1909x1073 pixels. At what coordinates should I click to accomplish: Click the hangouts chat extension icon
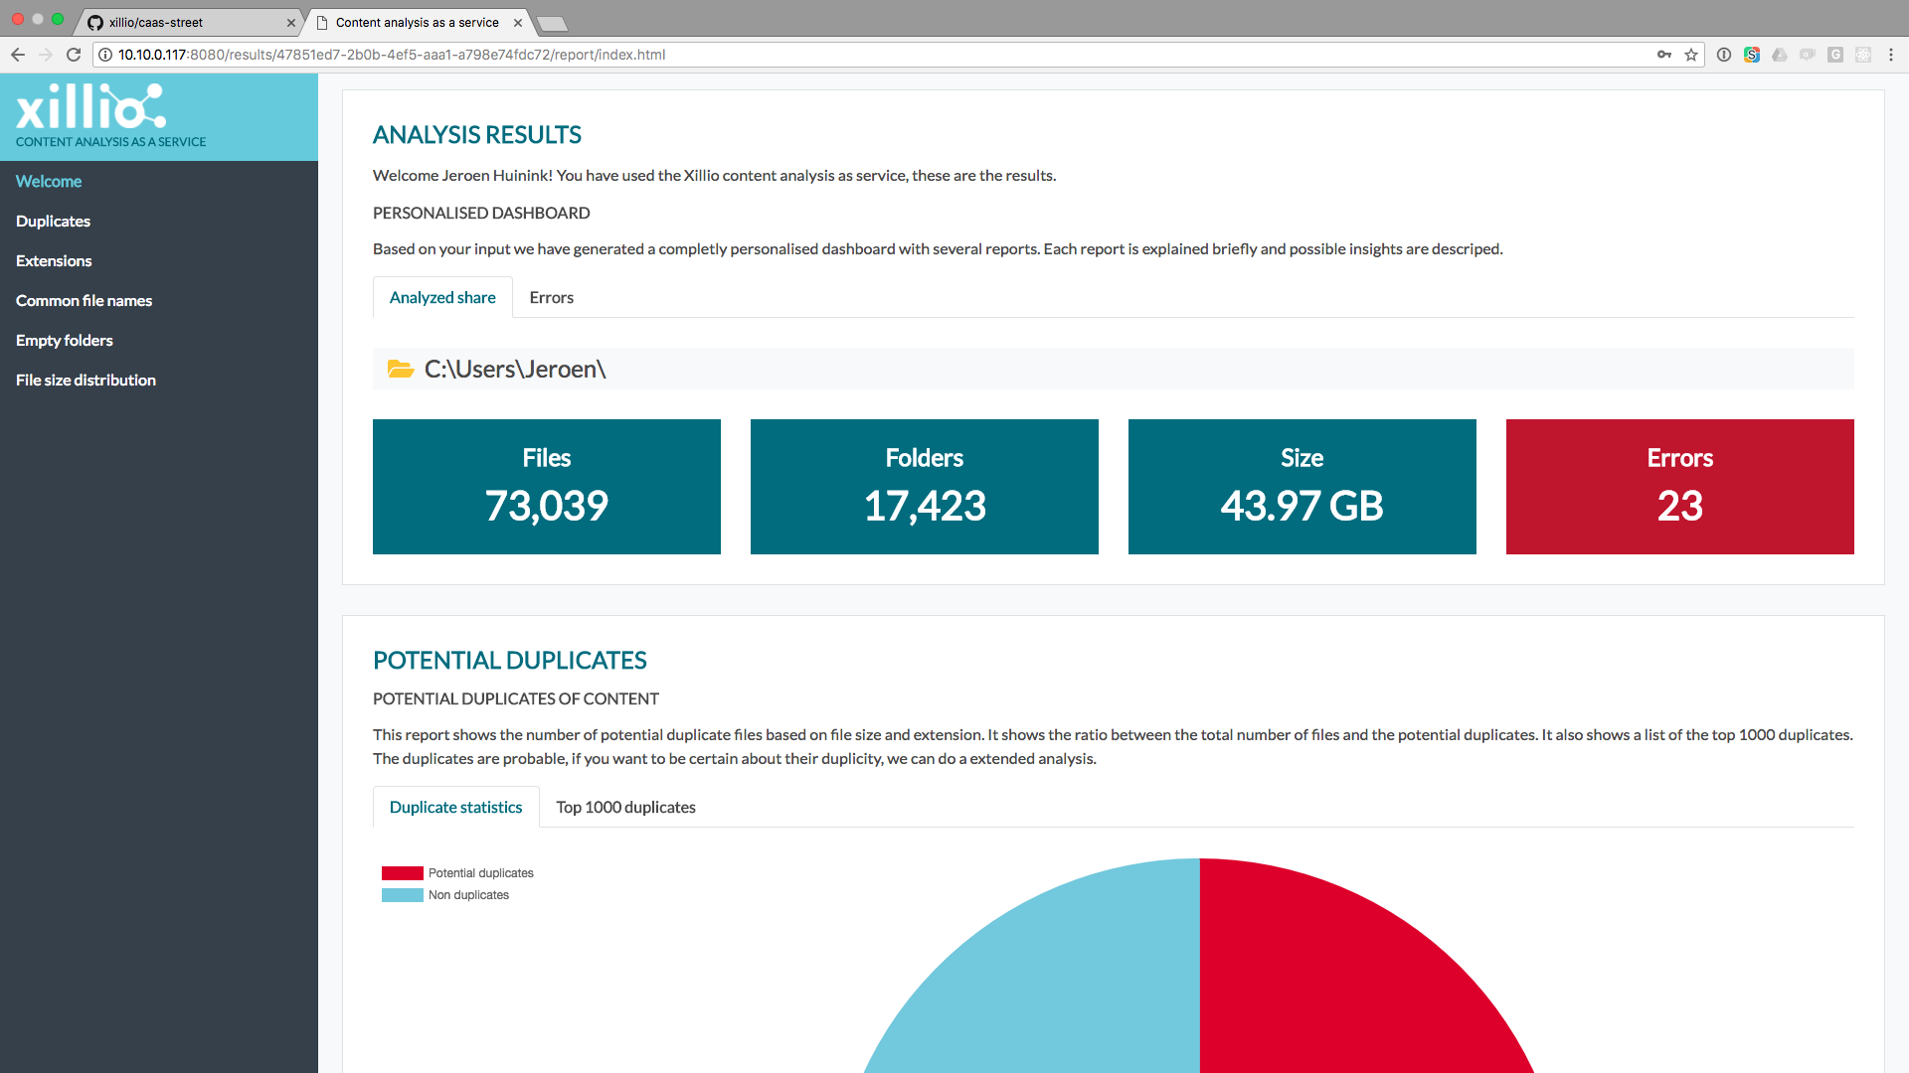pyautogui.click(x=1808, y=55)
